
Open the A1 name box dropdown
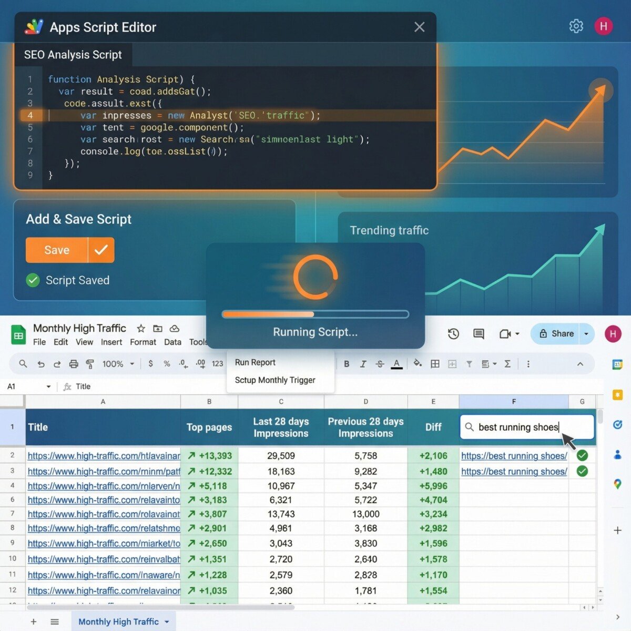[x=48, y=386]
